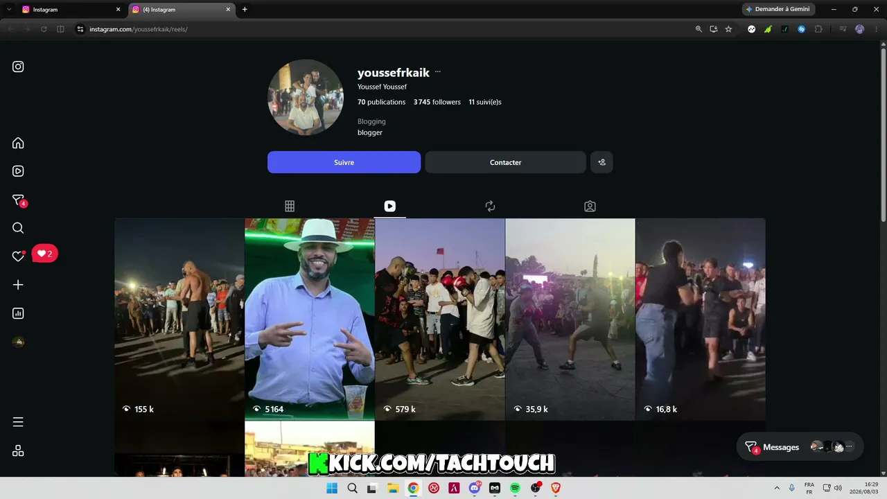Open Brave browser from the taskbar
Screen dimensions: 887x499
tap(556, 488)
